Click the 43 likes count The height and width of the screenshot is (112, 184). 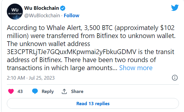(x=20, y=92)
